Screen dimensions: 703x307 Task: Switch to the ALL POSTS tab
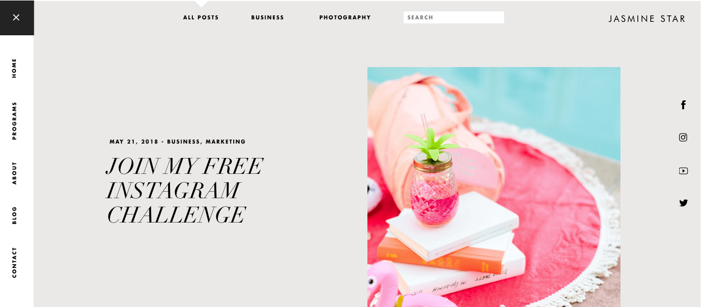201,17
